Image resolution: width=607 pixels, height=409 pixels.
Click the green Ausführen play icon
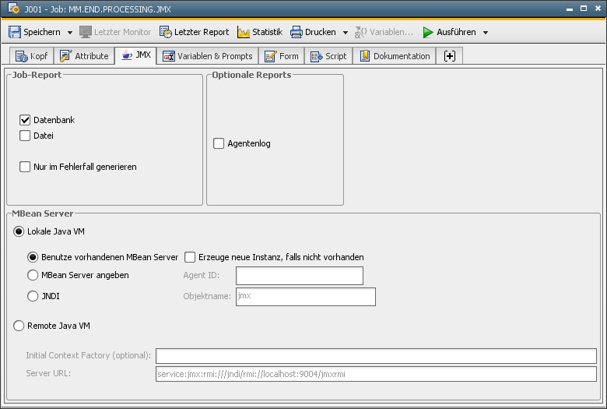pyautogui.click(x=428, y=32)
